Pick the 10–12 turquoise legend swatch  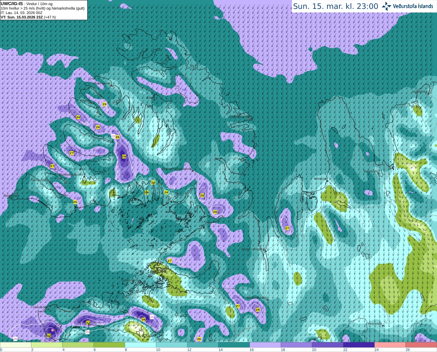point(172,345)
